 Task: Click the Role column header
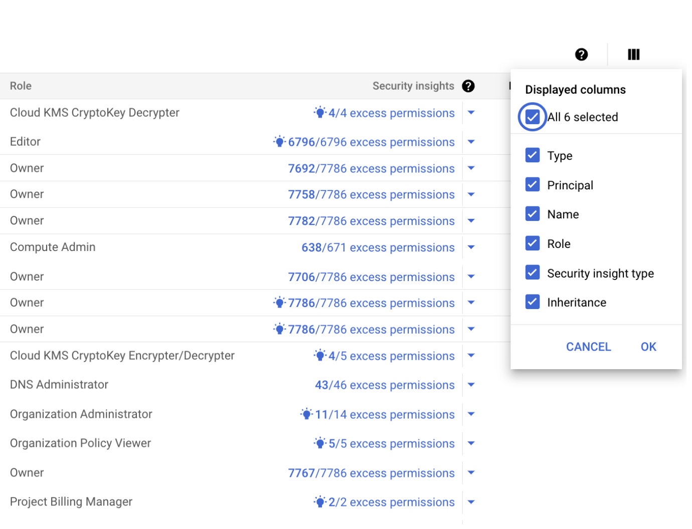click(21, 86)
